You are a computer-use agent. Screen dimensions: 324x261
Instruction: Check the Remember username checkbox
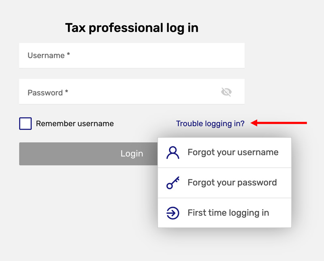tap(26, 124)
